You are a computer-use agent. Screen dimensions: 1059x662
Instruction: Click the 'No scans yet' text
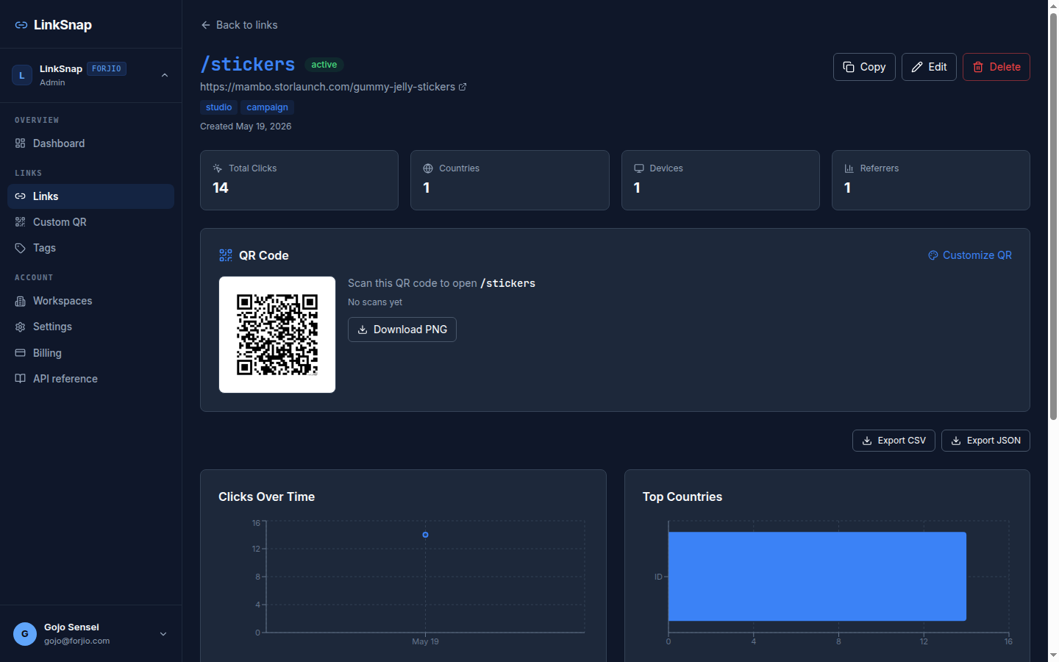coord(375,302)
